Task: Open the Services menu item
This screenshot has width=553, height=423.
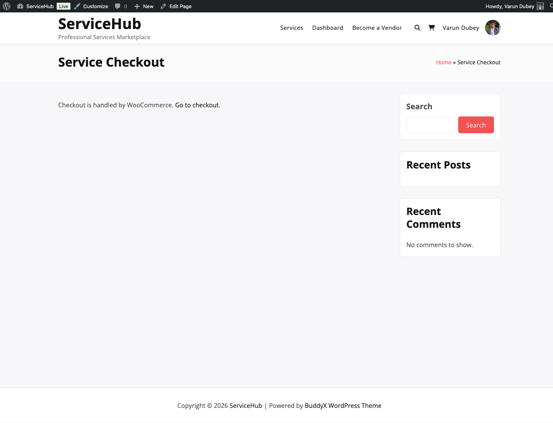Action: (x=291, y=28)
